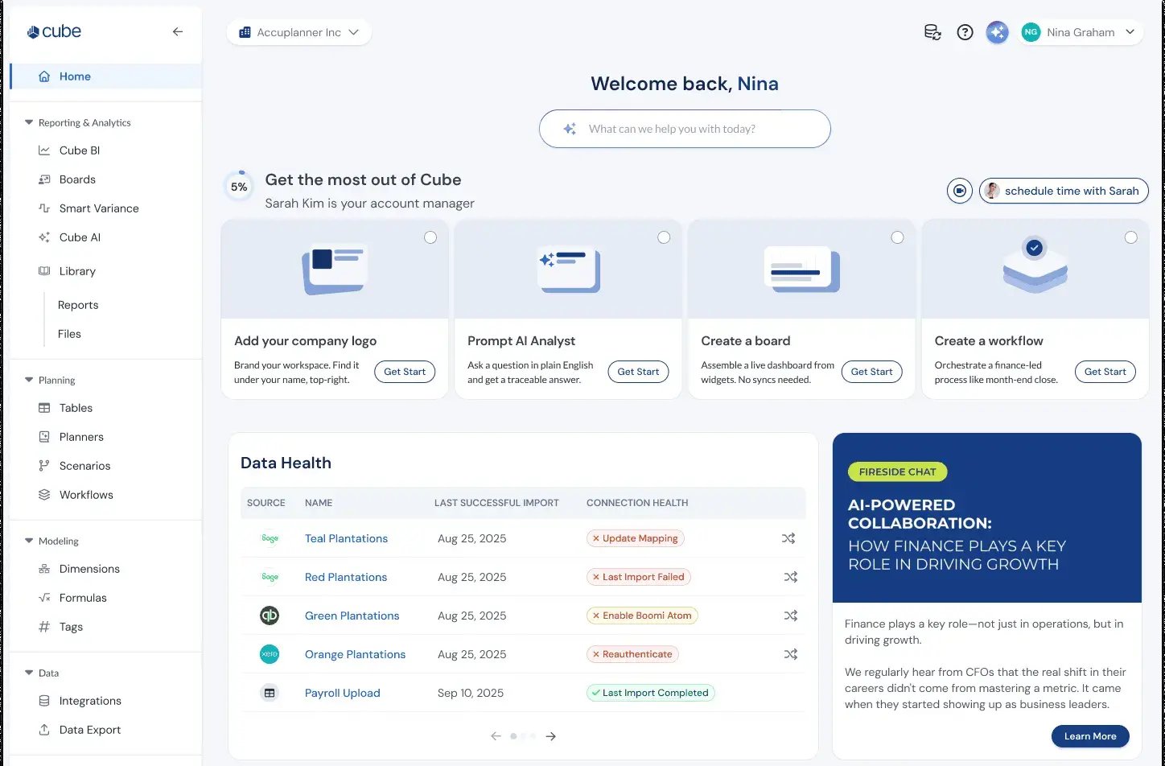The width and height of the screenshot is (1165, 766).
Task: Click the company logo card illustration
Action: click(335, 270)
